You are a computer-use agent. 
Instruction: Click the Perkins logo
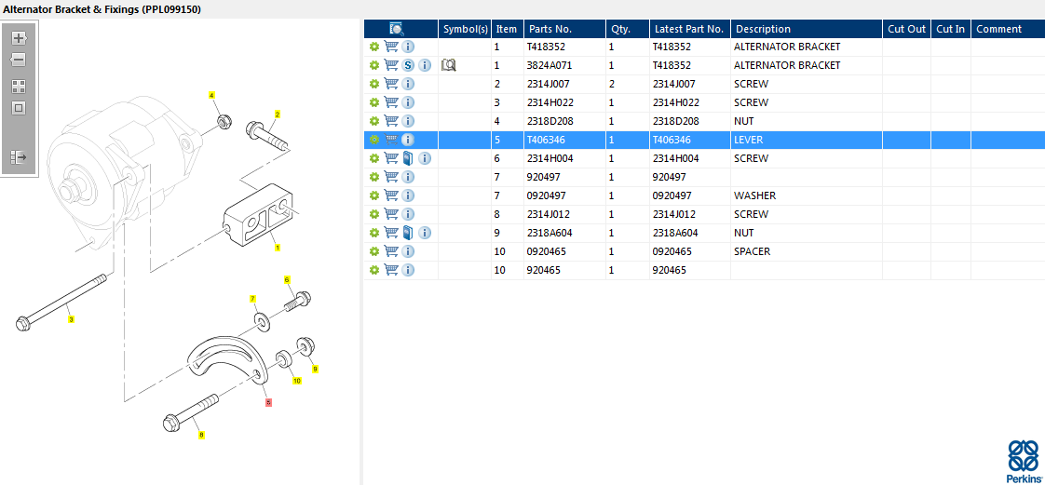click(1023, 461)
